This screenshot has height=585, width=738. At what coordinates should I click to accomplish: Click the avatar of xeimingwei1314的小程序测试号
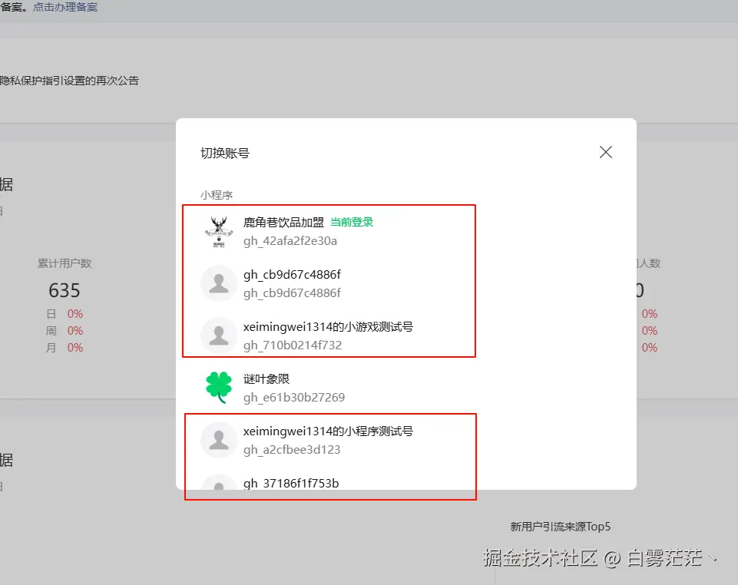(218, 439)
